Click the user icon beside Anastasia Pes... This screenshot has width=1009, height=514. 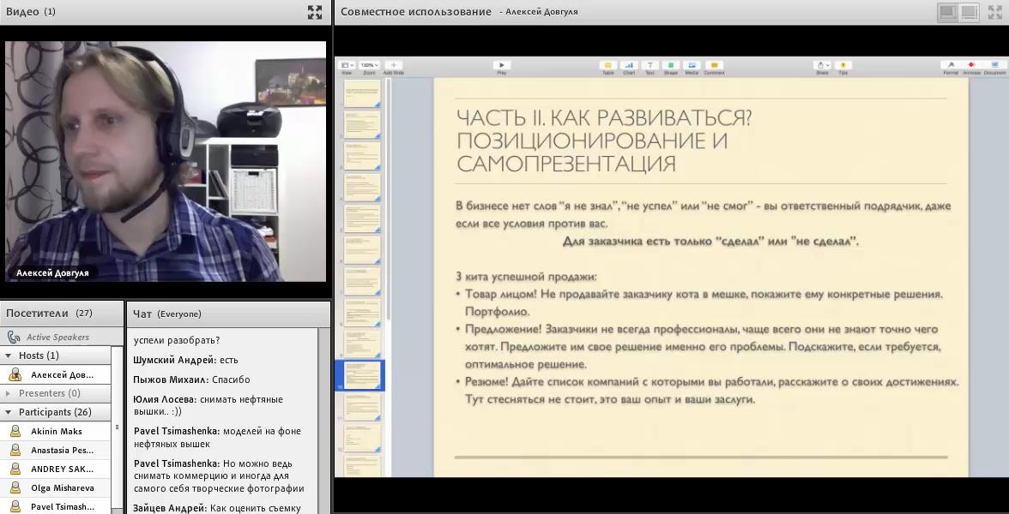pyautogui.click(x=15, y=450)
